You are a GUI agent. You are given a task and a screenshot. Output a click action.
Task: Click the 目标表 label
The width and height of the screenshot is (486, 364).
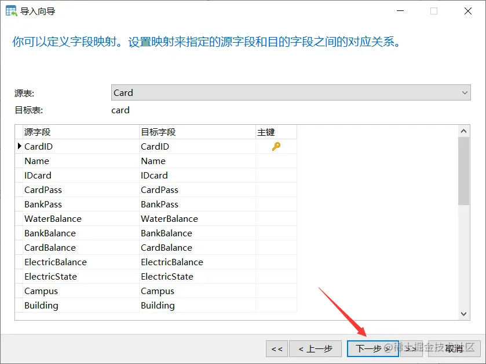coord(28,110)
